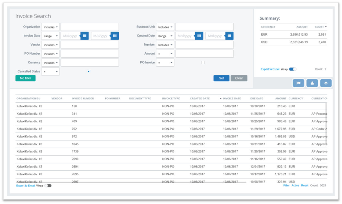Sort table by Invoice Date header
This screenshot has width=342, height=204.
232,99
